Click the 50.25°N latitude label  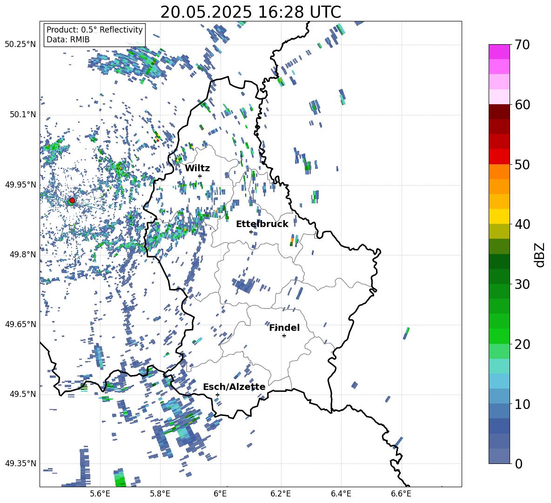pos(20,45)
